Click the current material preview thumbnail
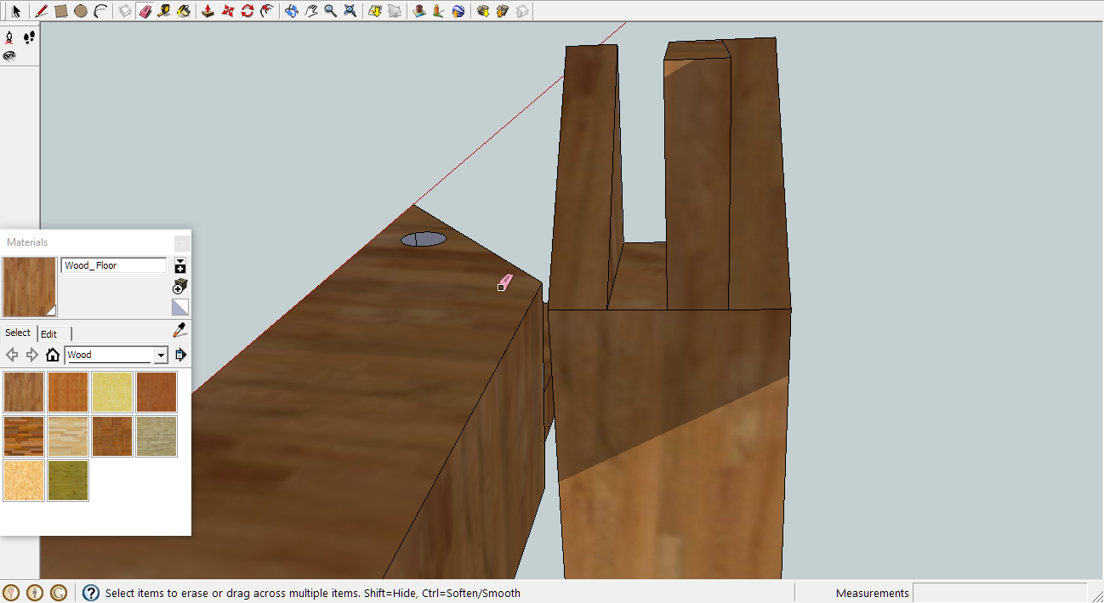Viewport: 1104px width, 603px height. click(x=30, y=287)
